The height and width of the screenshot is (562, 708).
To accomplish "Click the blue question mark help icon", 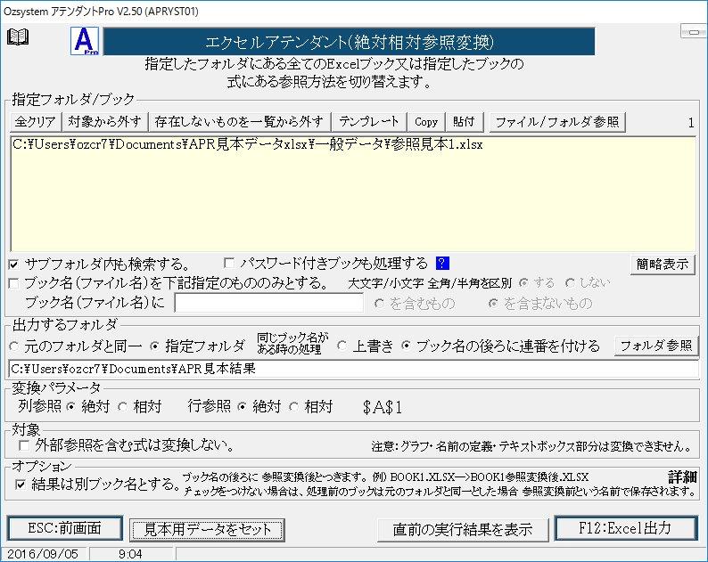I will (442, 263).
